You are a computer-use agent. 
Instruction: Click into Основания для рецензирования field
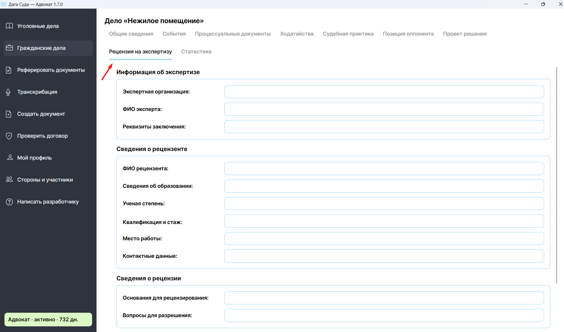[384, 298]
